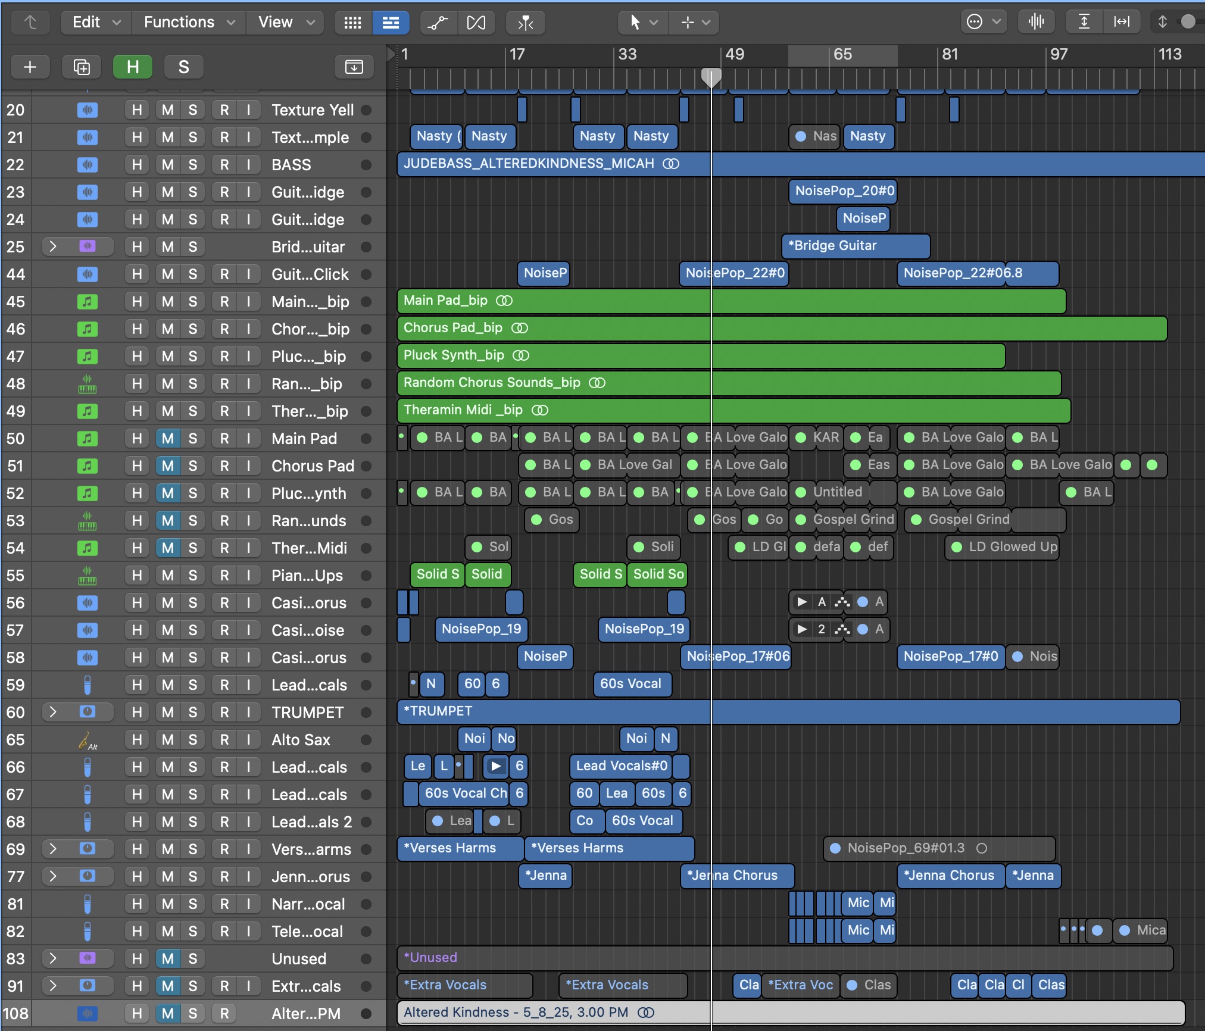Toggle input monitoring on Texture Yell track
Image resolution: width=1205 pixels, height=1031 pixels.
(249, 110)
